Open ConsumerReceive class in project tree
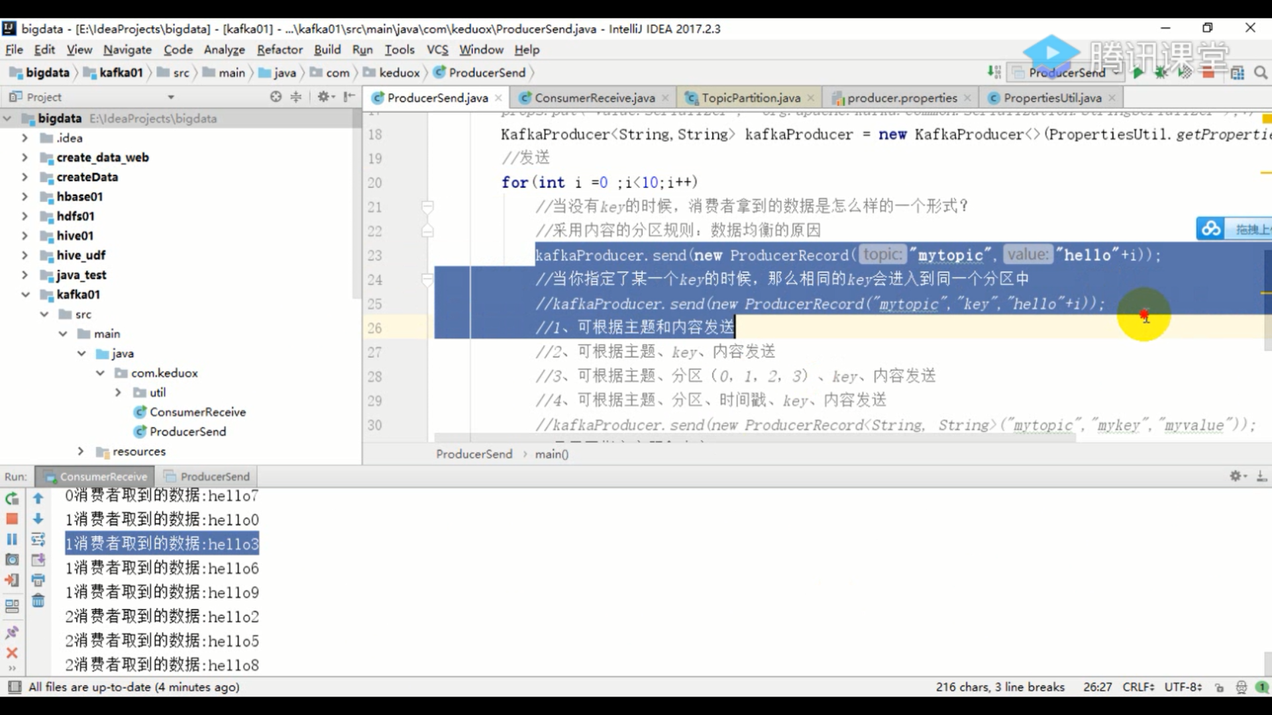 pyautogui.click(x=197, y=412)
